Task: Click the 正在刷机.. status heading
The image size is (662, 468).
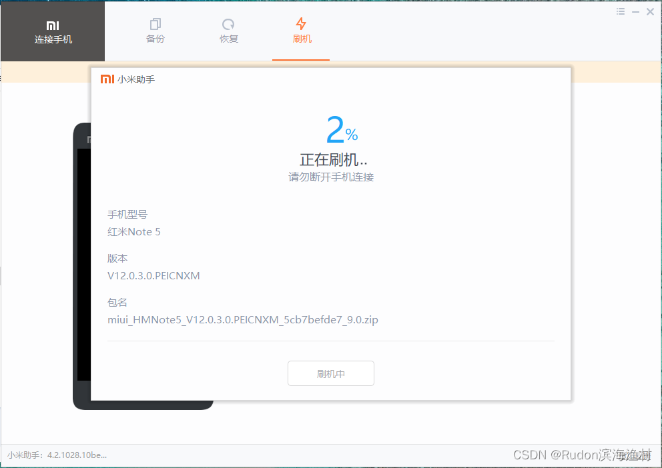Action: (334, 160)
